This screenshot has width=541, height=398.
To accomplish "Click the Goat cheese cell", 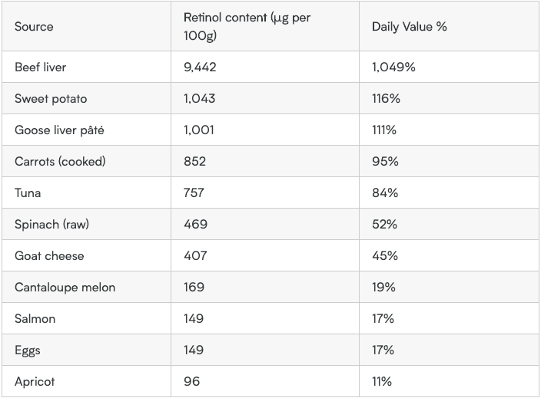I will [x=86, y=255].
